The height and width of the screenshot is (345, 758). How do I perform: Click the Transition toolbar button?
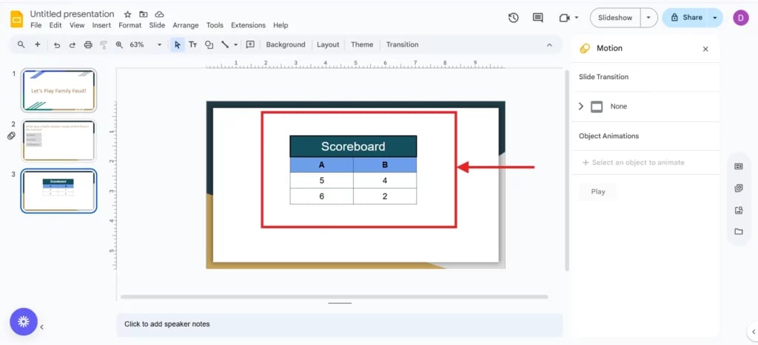tap(402, 45)
